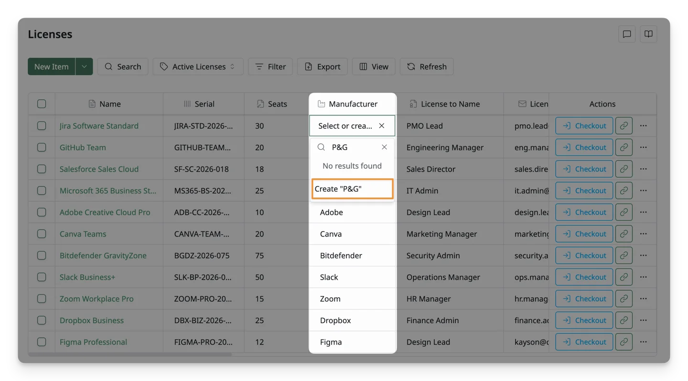Select all licenses with header checkbox
The height and width of the screenshot is (381, 688).
[x=42, y=104]
